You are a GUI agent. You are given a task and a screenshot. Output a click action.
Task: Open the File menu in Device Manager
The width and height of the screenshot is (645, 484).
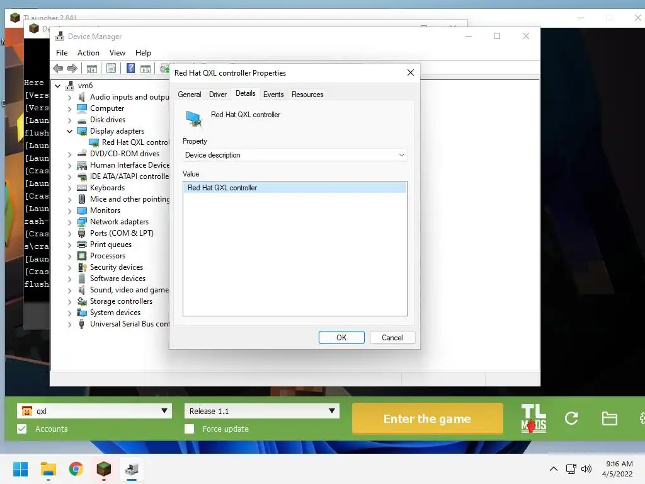pyautogui.click(x=62, y=53)
